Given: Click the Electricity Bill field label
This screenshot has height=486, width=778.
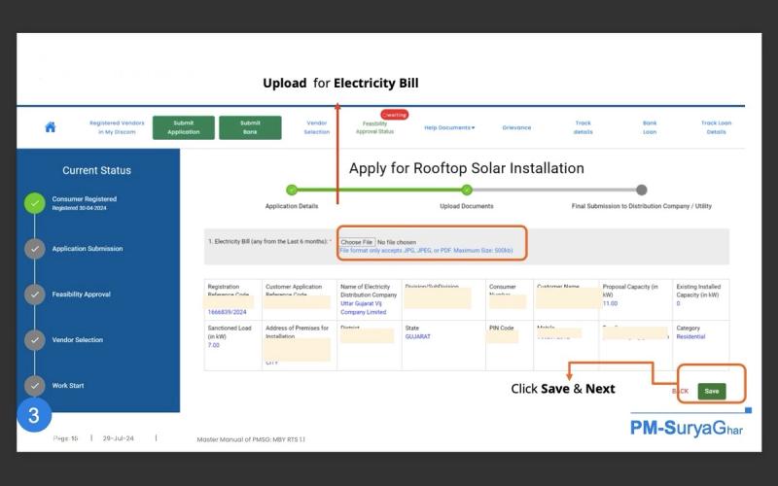Looking at the screenshot, I should tap(269, 241).
